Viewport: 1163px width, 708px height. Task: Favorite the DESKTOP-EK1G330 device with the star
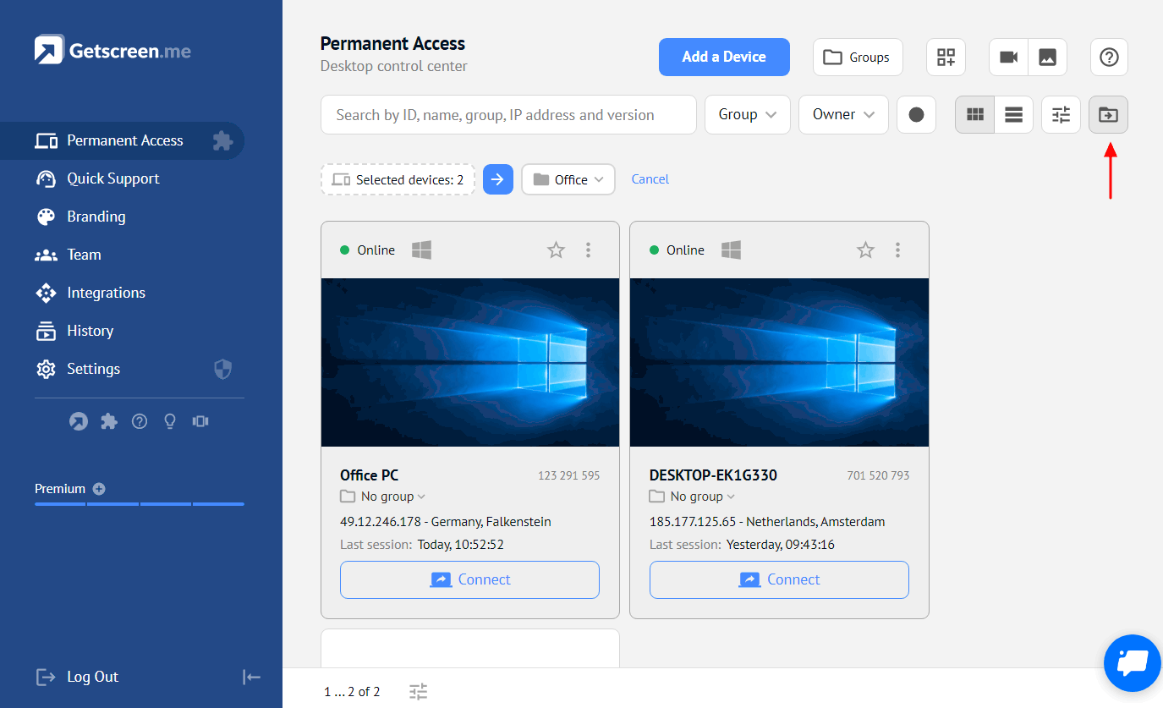pos(865,250)
